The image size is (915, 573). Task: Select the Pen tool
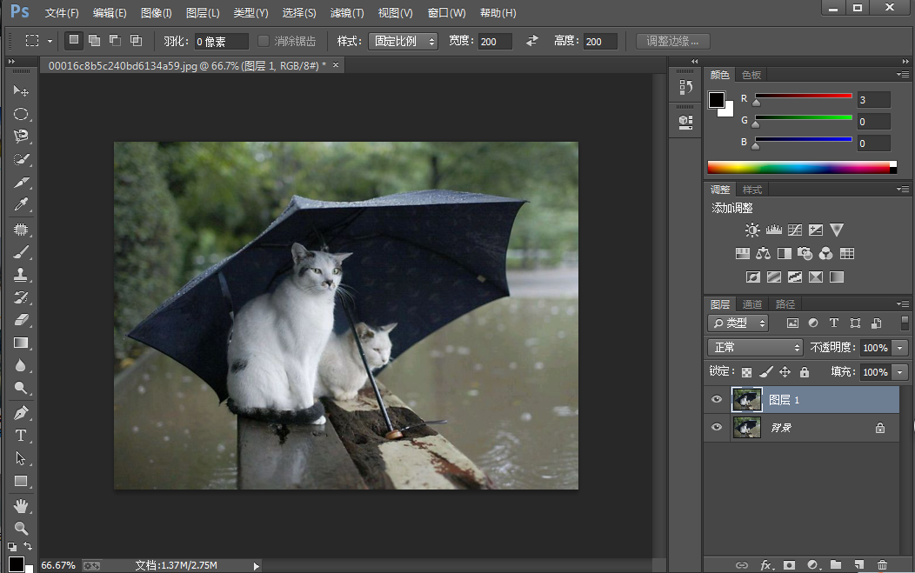21,412
